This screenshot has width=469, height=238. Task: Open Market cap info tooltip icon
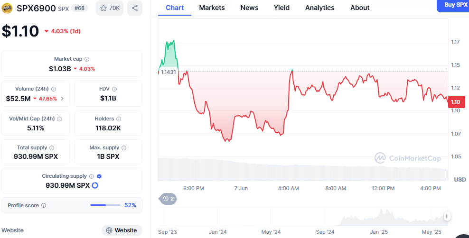point(87,59)
